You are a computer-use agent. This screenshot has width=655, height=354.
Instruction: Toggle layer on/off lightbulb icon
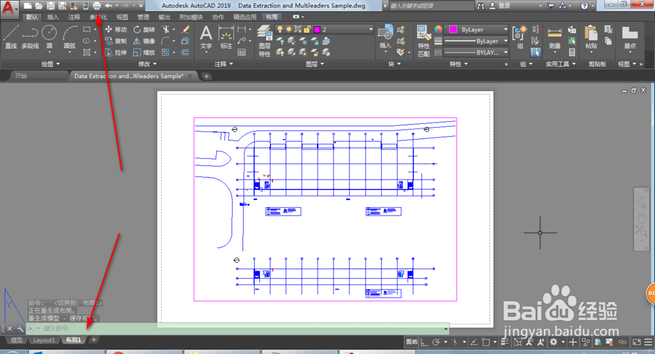click(280, 29)
